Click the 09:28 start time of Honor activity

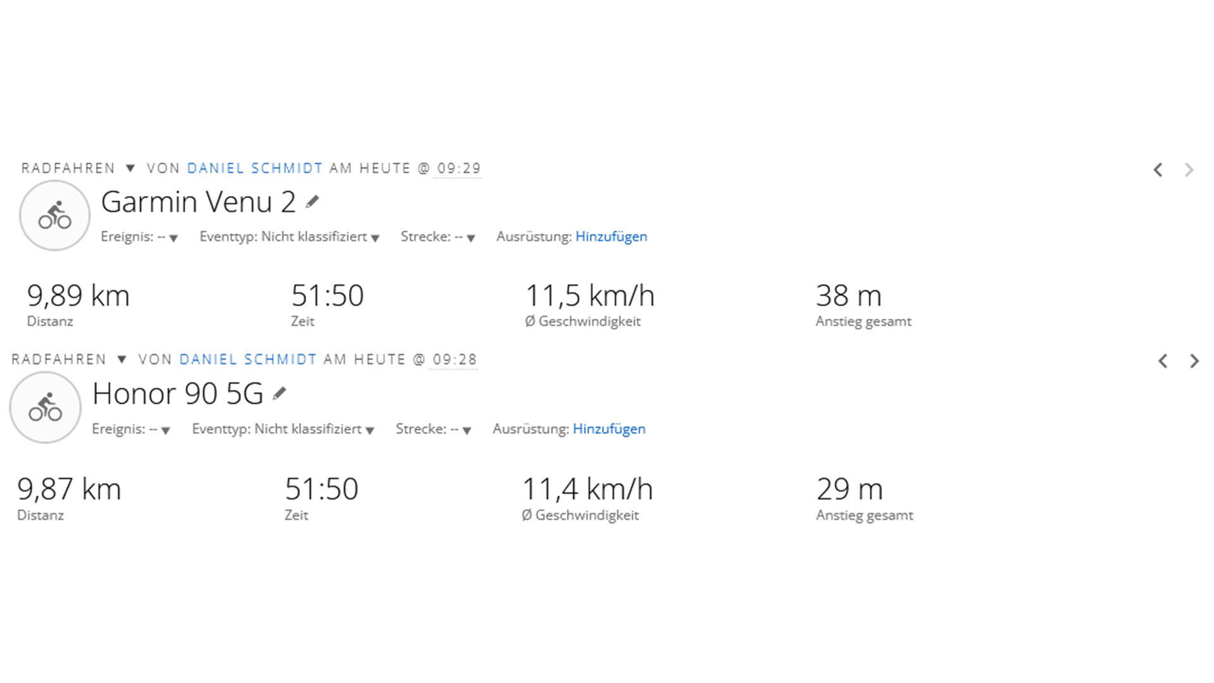pyautogui.click(x=455, y=360)
